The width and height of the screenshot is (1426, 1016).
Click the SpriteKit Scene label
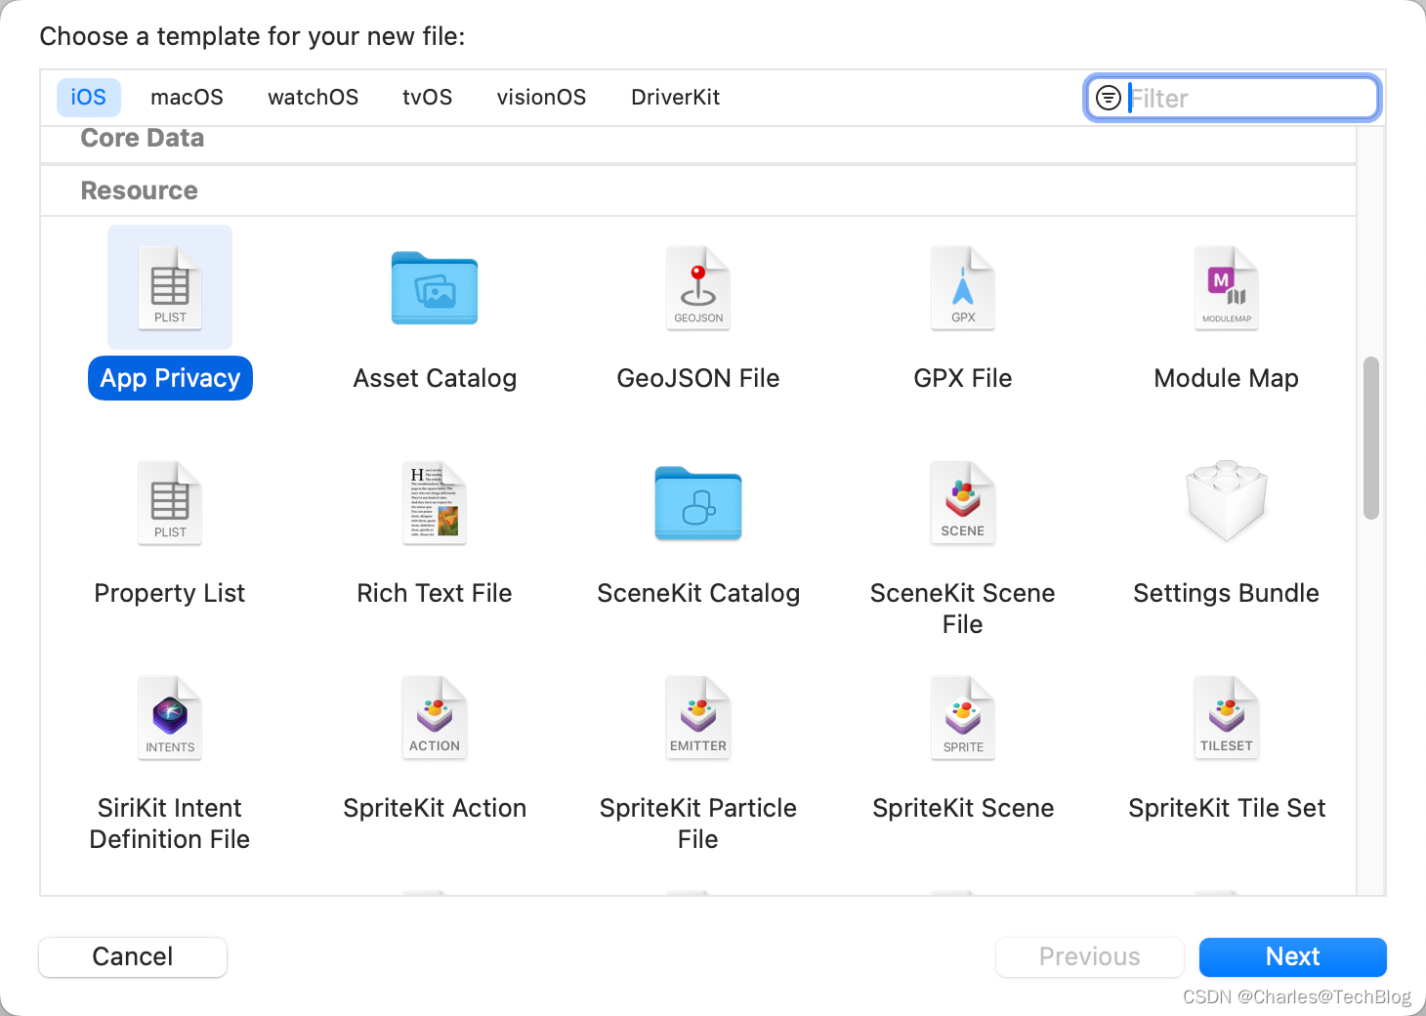[x=963, y=808]
